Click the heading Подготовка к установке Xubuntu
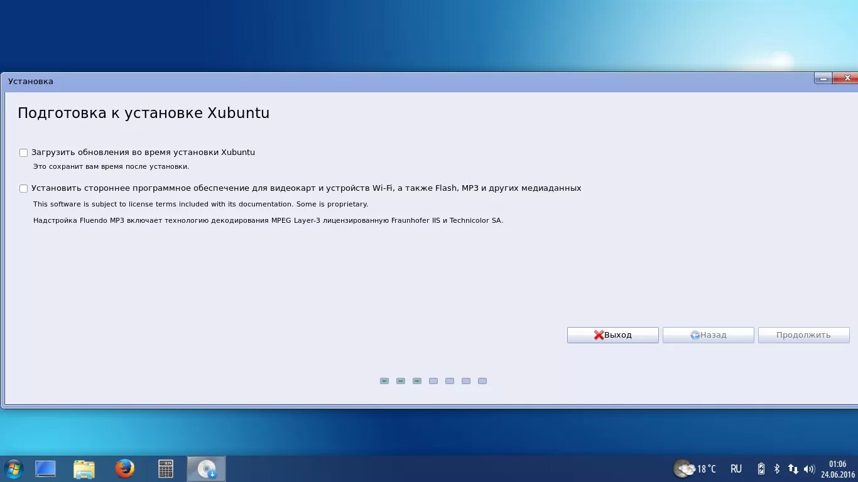The image size is (858, 482). (143, 113)
